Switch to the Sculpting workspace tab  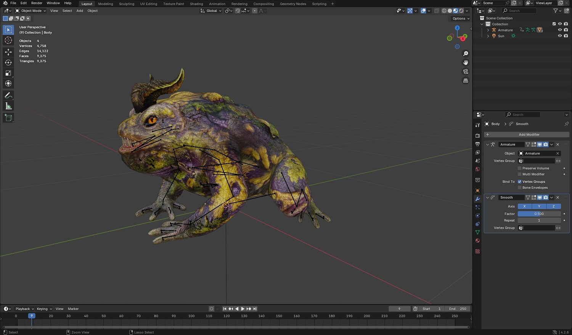click(126, 4)
